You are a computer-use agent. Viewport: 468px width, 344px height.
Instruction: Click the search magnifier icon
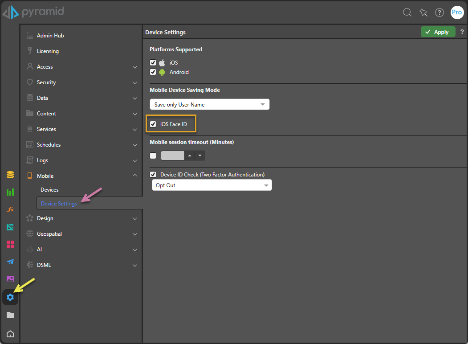coord(407,12)
